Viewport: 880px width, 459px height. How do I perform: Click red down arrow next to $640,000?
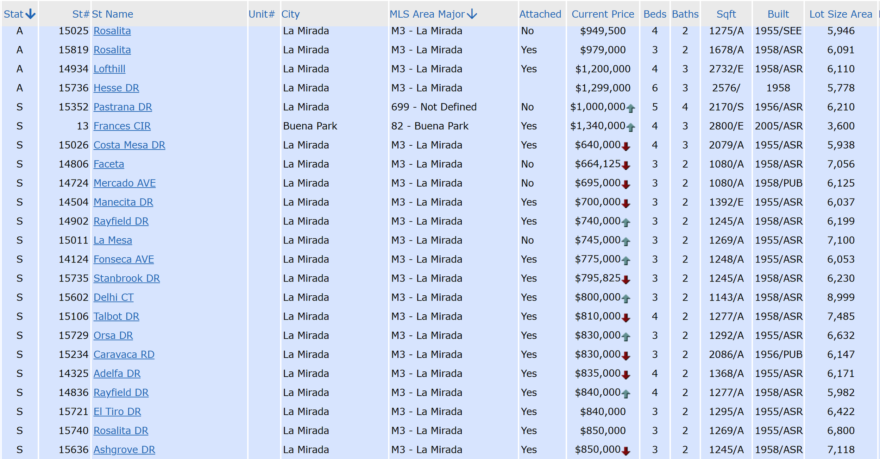pos(626,146)
